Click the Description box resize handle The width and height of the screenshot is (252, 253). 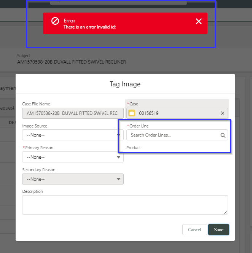point(226,212)
